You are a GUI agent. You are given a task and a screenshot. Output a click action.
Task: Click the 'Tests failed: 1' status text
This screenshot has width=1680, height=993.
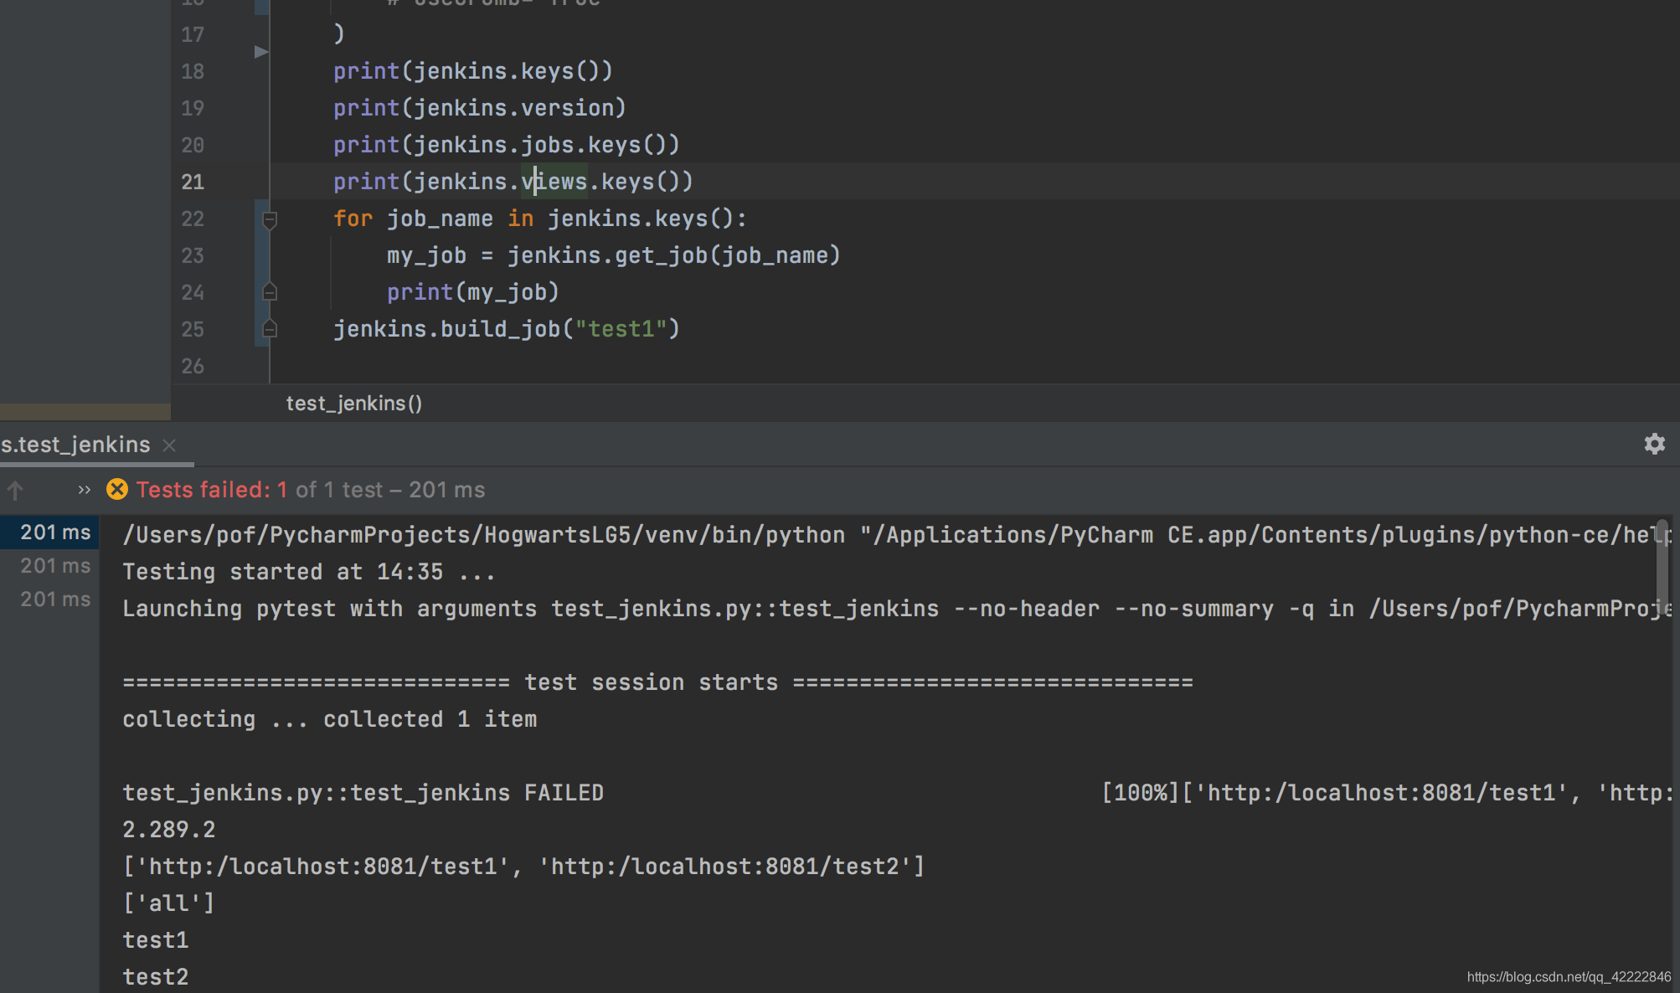coord(212,490)
